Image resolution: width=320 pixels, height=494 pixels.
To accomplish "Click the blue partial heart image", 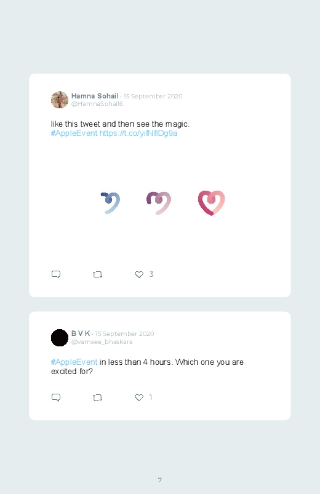I will coord(110,203).
